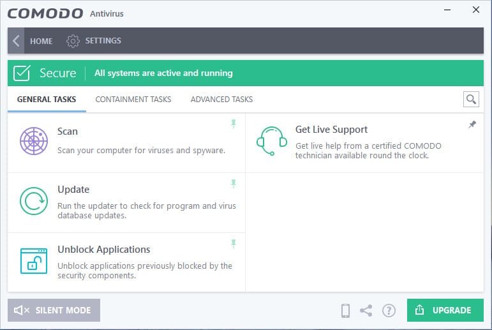
Task: Click the mobile phone icon
Action: (345, 311)
